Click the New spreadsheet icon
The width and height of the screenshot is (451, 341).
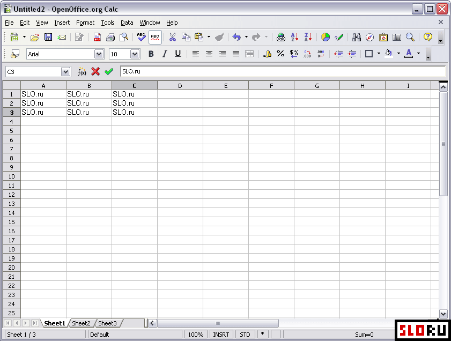[x=14, y=37]
